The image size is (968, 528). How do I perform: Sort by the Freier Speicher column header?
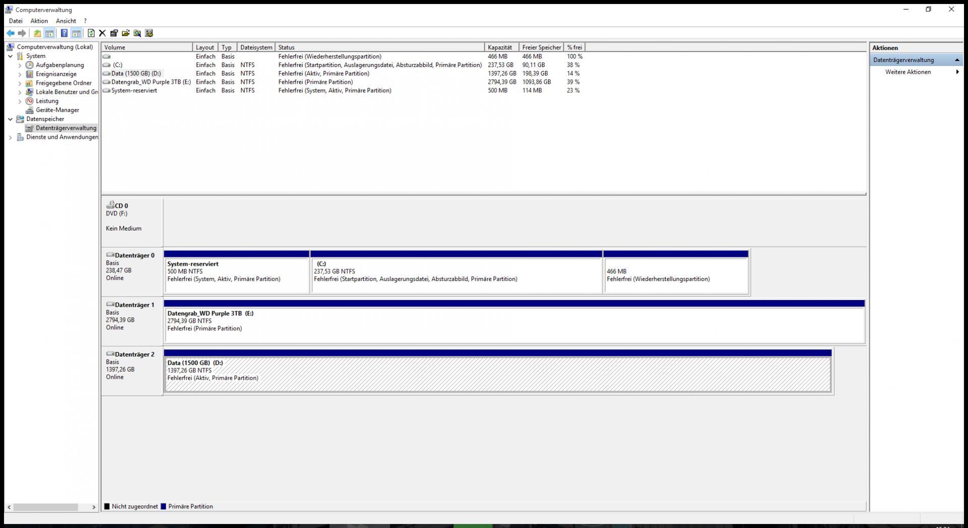pyautogui.click(x=541, y=47)
